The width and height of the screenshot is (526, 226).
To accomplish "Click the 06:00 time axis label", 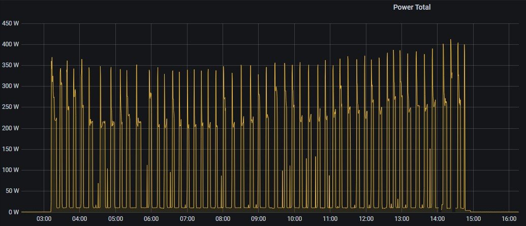I will coord(151,219).
